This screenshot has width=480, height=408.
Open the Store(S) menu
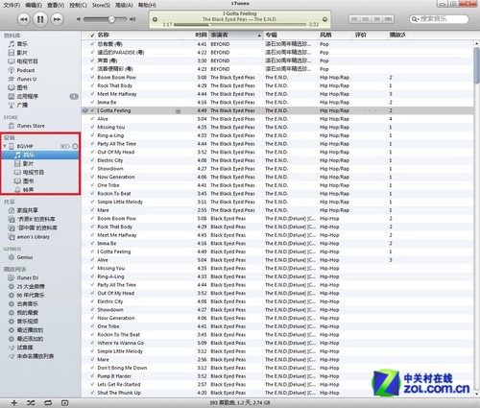[x=101, y=5]
